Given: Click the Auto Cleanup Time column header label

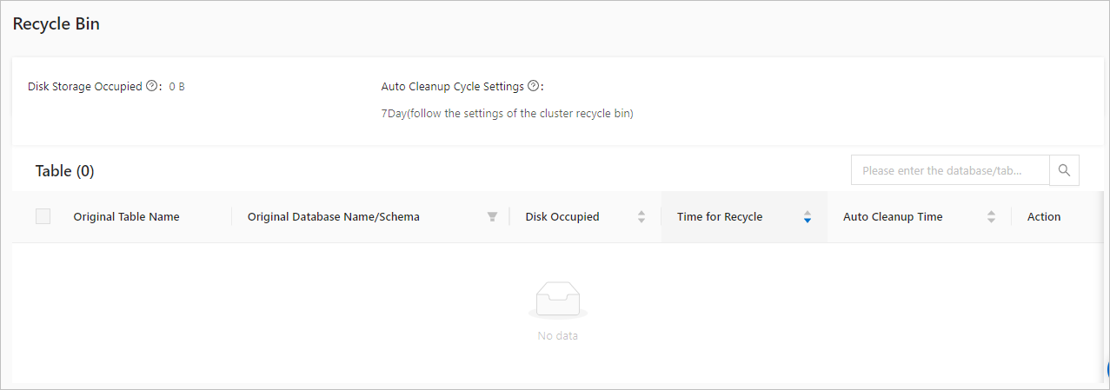Looking at the screenshot, I should [893, 216].
